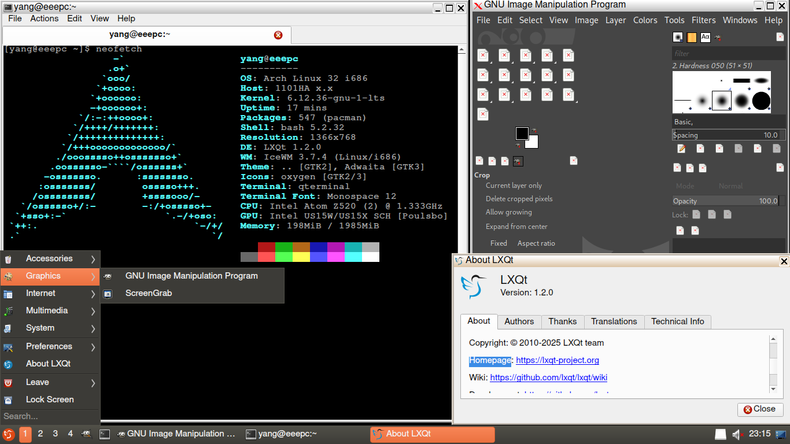
Task: Toggle Allow growing crop option
Action: tap(508, 212)
